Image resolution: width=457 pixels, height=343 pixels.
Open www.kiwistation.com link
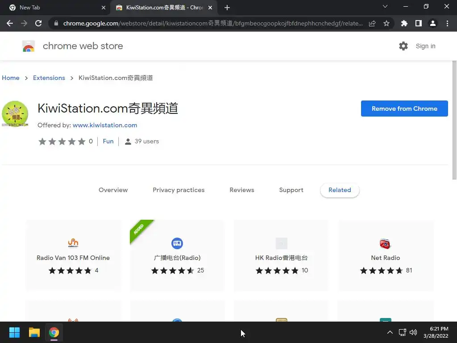pyautogui.click(x=105, y=125)
